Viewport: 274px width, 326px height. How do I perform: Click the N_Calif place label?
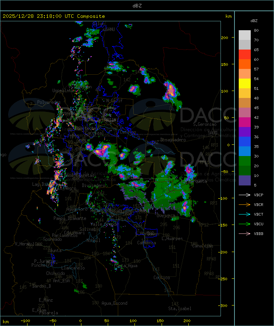click(x=114, y=101)
